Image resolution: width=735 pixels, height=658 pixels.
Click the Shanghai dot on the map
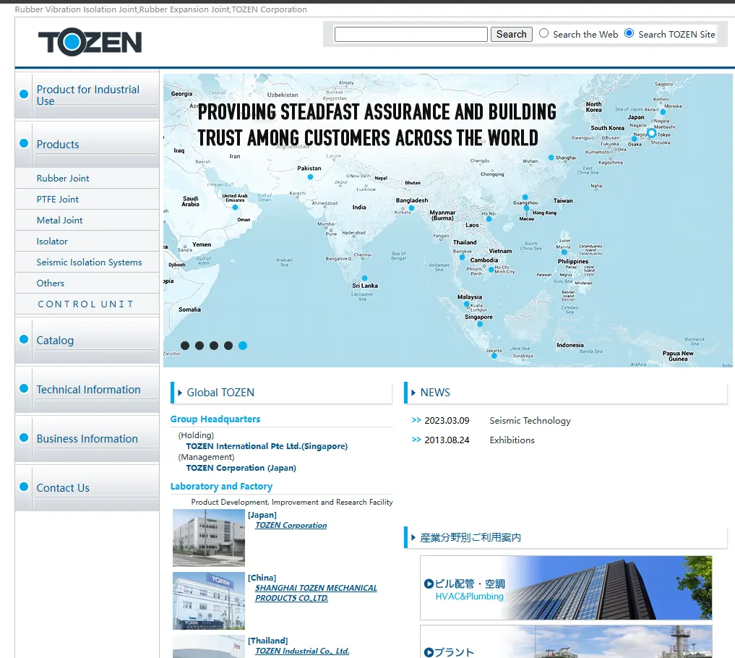551,158
